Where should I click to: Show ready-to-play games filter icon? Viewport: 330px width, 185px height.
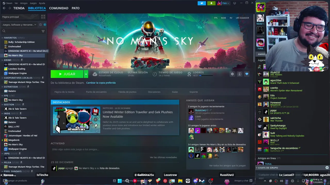pos(45,25)
